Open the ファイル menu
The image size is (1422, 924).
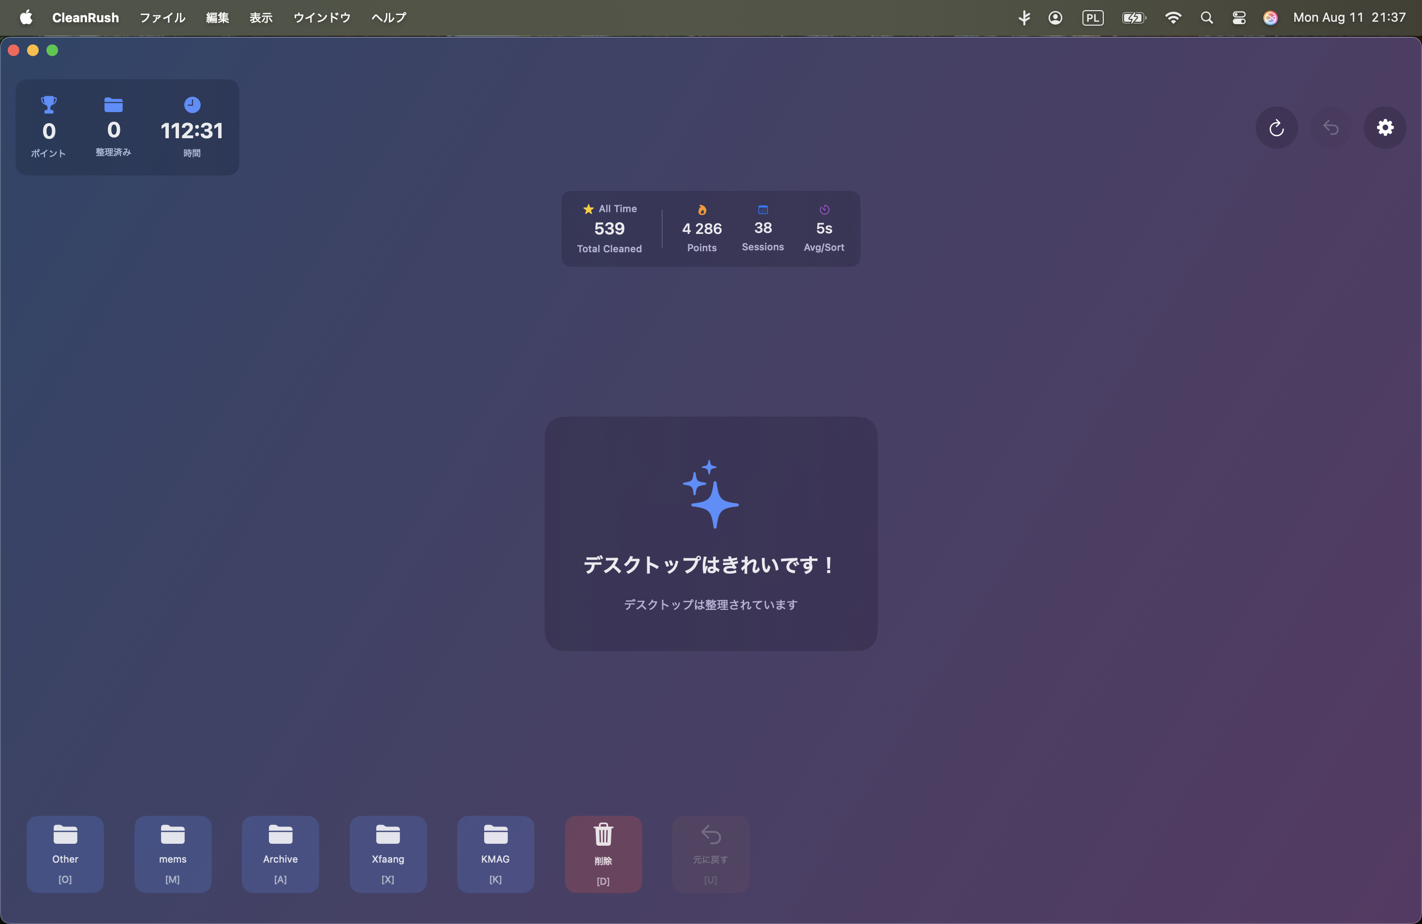tap(163, 17)
